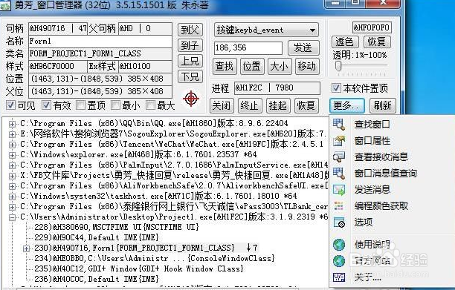This screenshot has height=290, width=455.
Task: Click the globe icon beside 使用说明
Action: pyautogui.click(x=338, y=245)
